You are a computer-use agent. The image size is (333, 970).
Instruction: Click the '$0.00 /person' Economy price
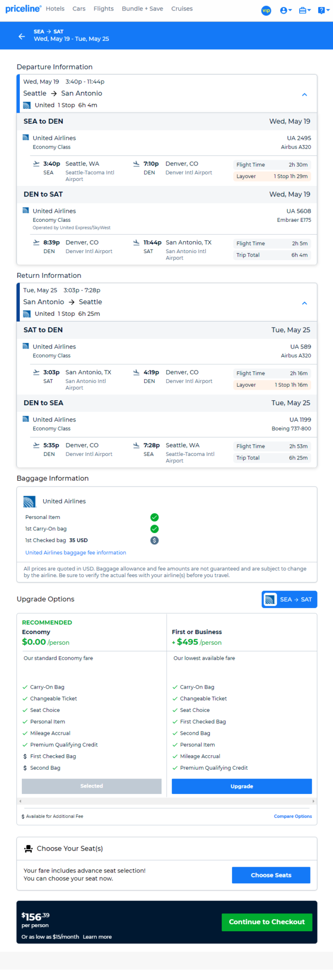pos(46,642)
